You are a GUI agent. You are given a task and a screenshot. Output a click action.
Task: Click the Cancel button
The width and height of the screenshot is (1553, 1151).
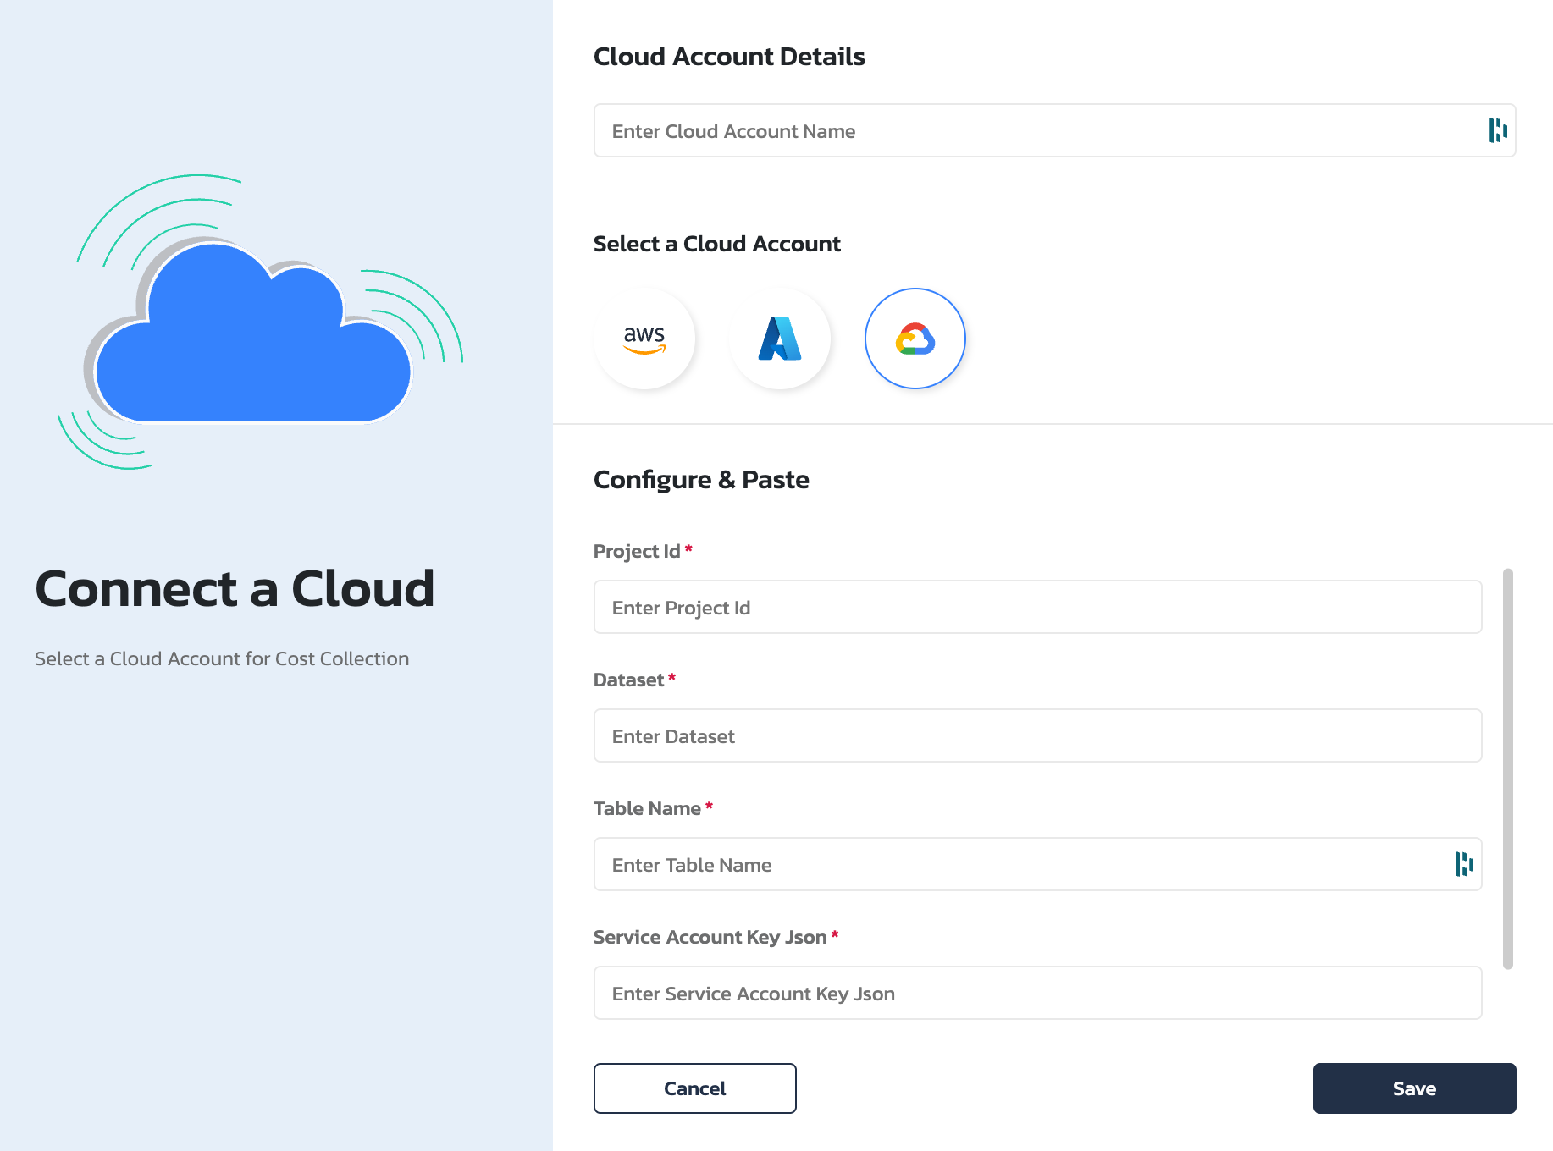(x=694, y=1088)
